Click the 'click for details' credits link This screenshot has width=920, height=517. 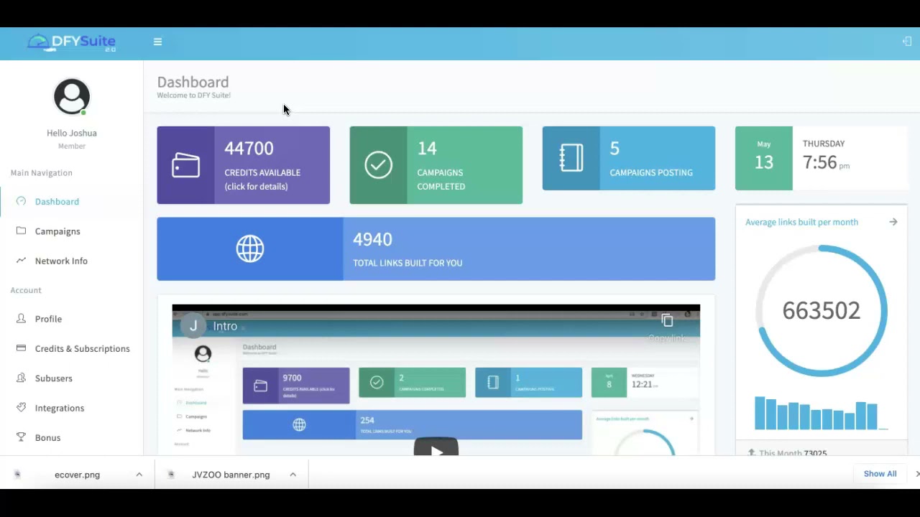[x=256, y=186]
